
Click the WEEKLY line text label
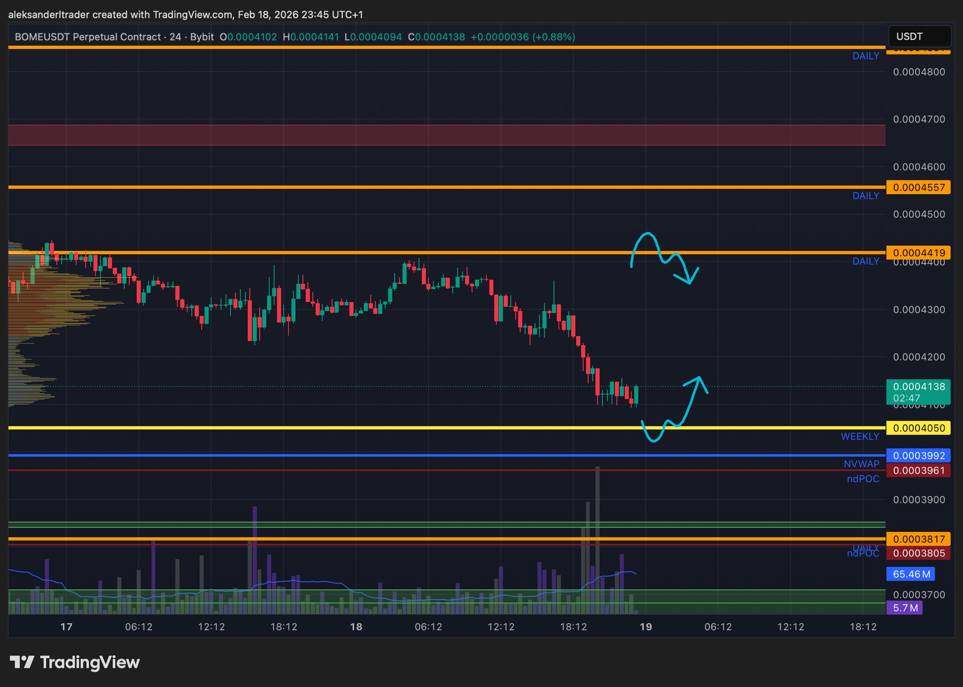(x=860, y=437)
